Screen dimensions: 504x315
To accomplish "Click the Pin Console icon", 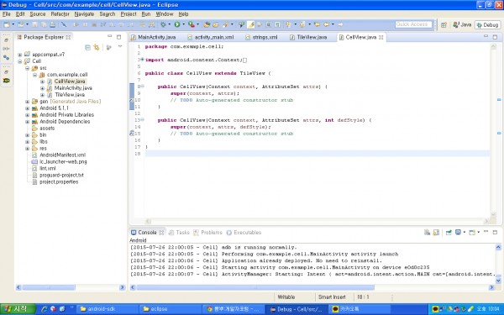I will click(449, 233).
